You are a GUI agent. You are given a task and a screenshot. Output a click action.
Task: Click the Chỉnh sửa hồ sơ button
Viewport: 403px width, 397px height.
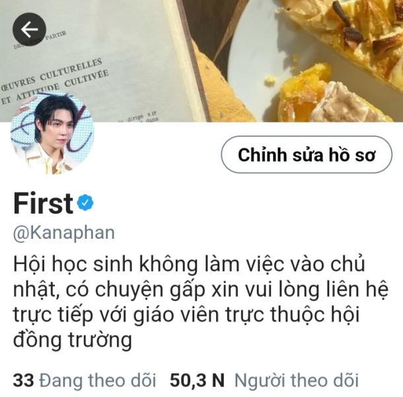[x=307, y=154]
